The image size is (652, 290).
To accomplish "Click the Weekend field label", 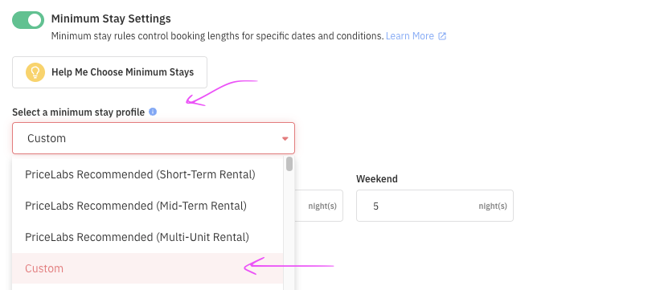I will (377, 179).
